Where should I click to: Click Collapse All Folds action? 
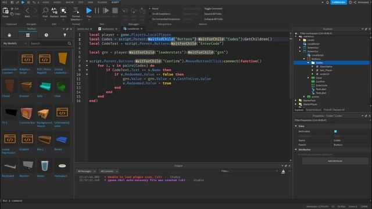coord(213,19)
